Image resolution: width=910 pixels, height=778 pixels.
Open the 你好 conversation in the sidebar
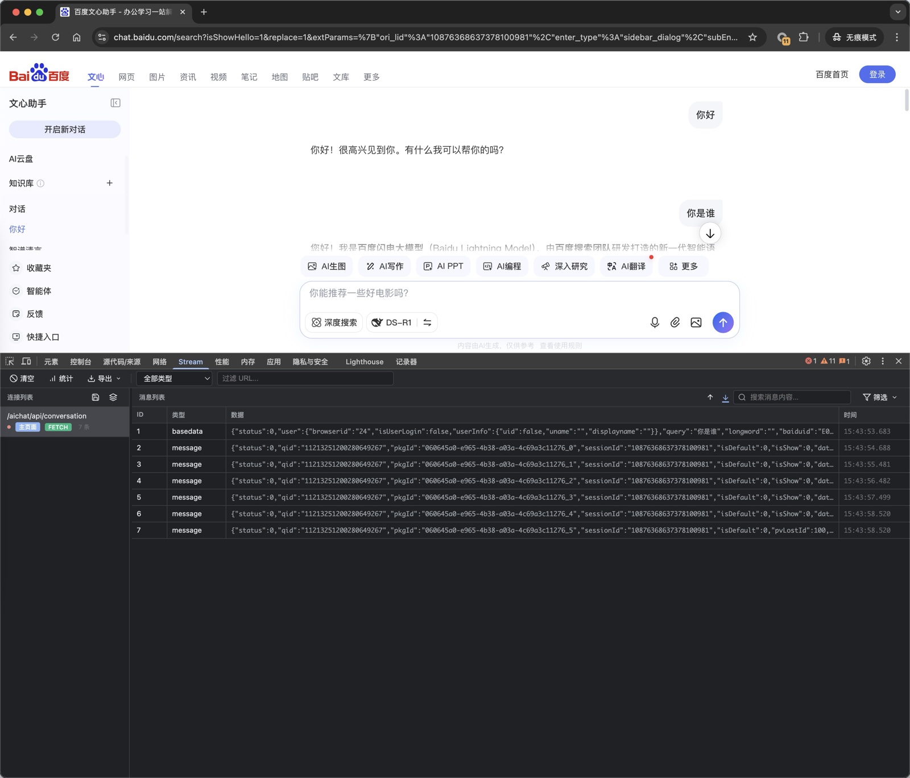coord(17,229)
